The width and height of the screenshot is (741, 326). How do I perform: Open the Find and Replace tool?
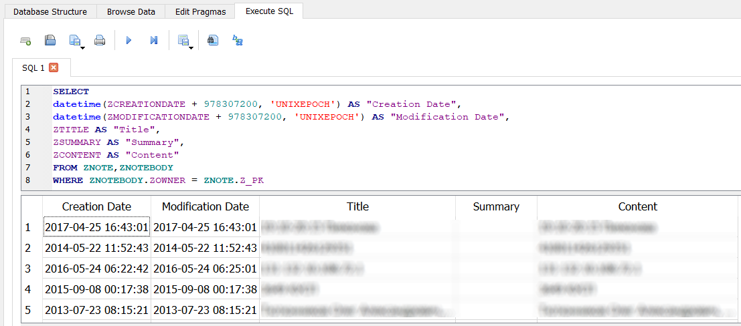coord(238,41)
